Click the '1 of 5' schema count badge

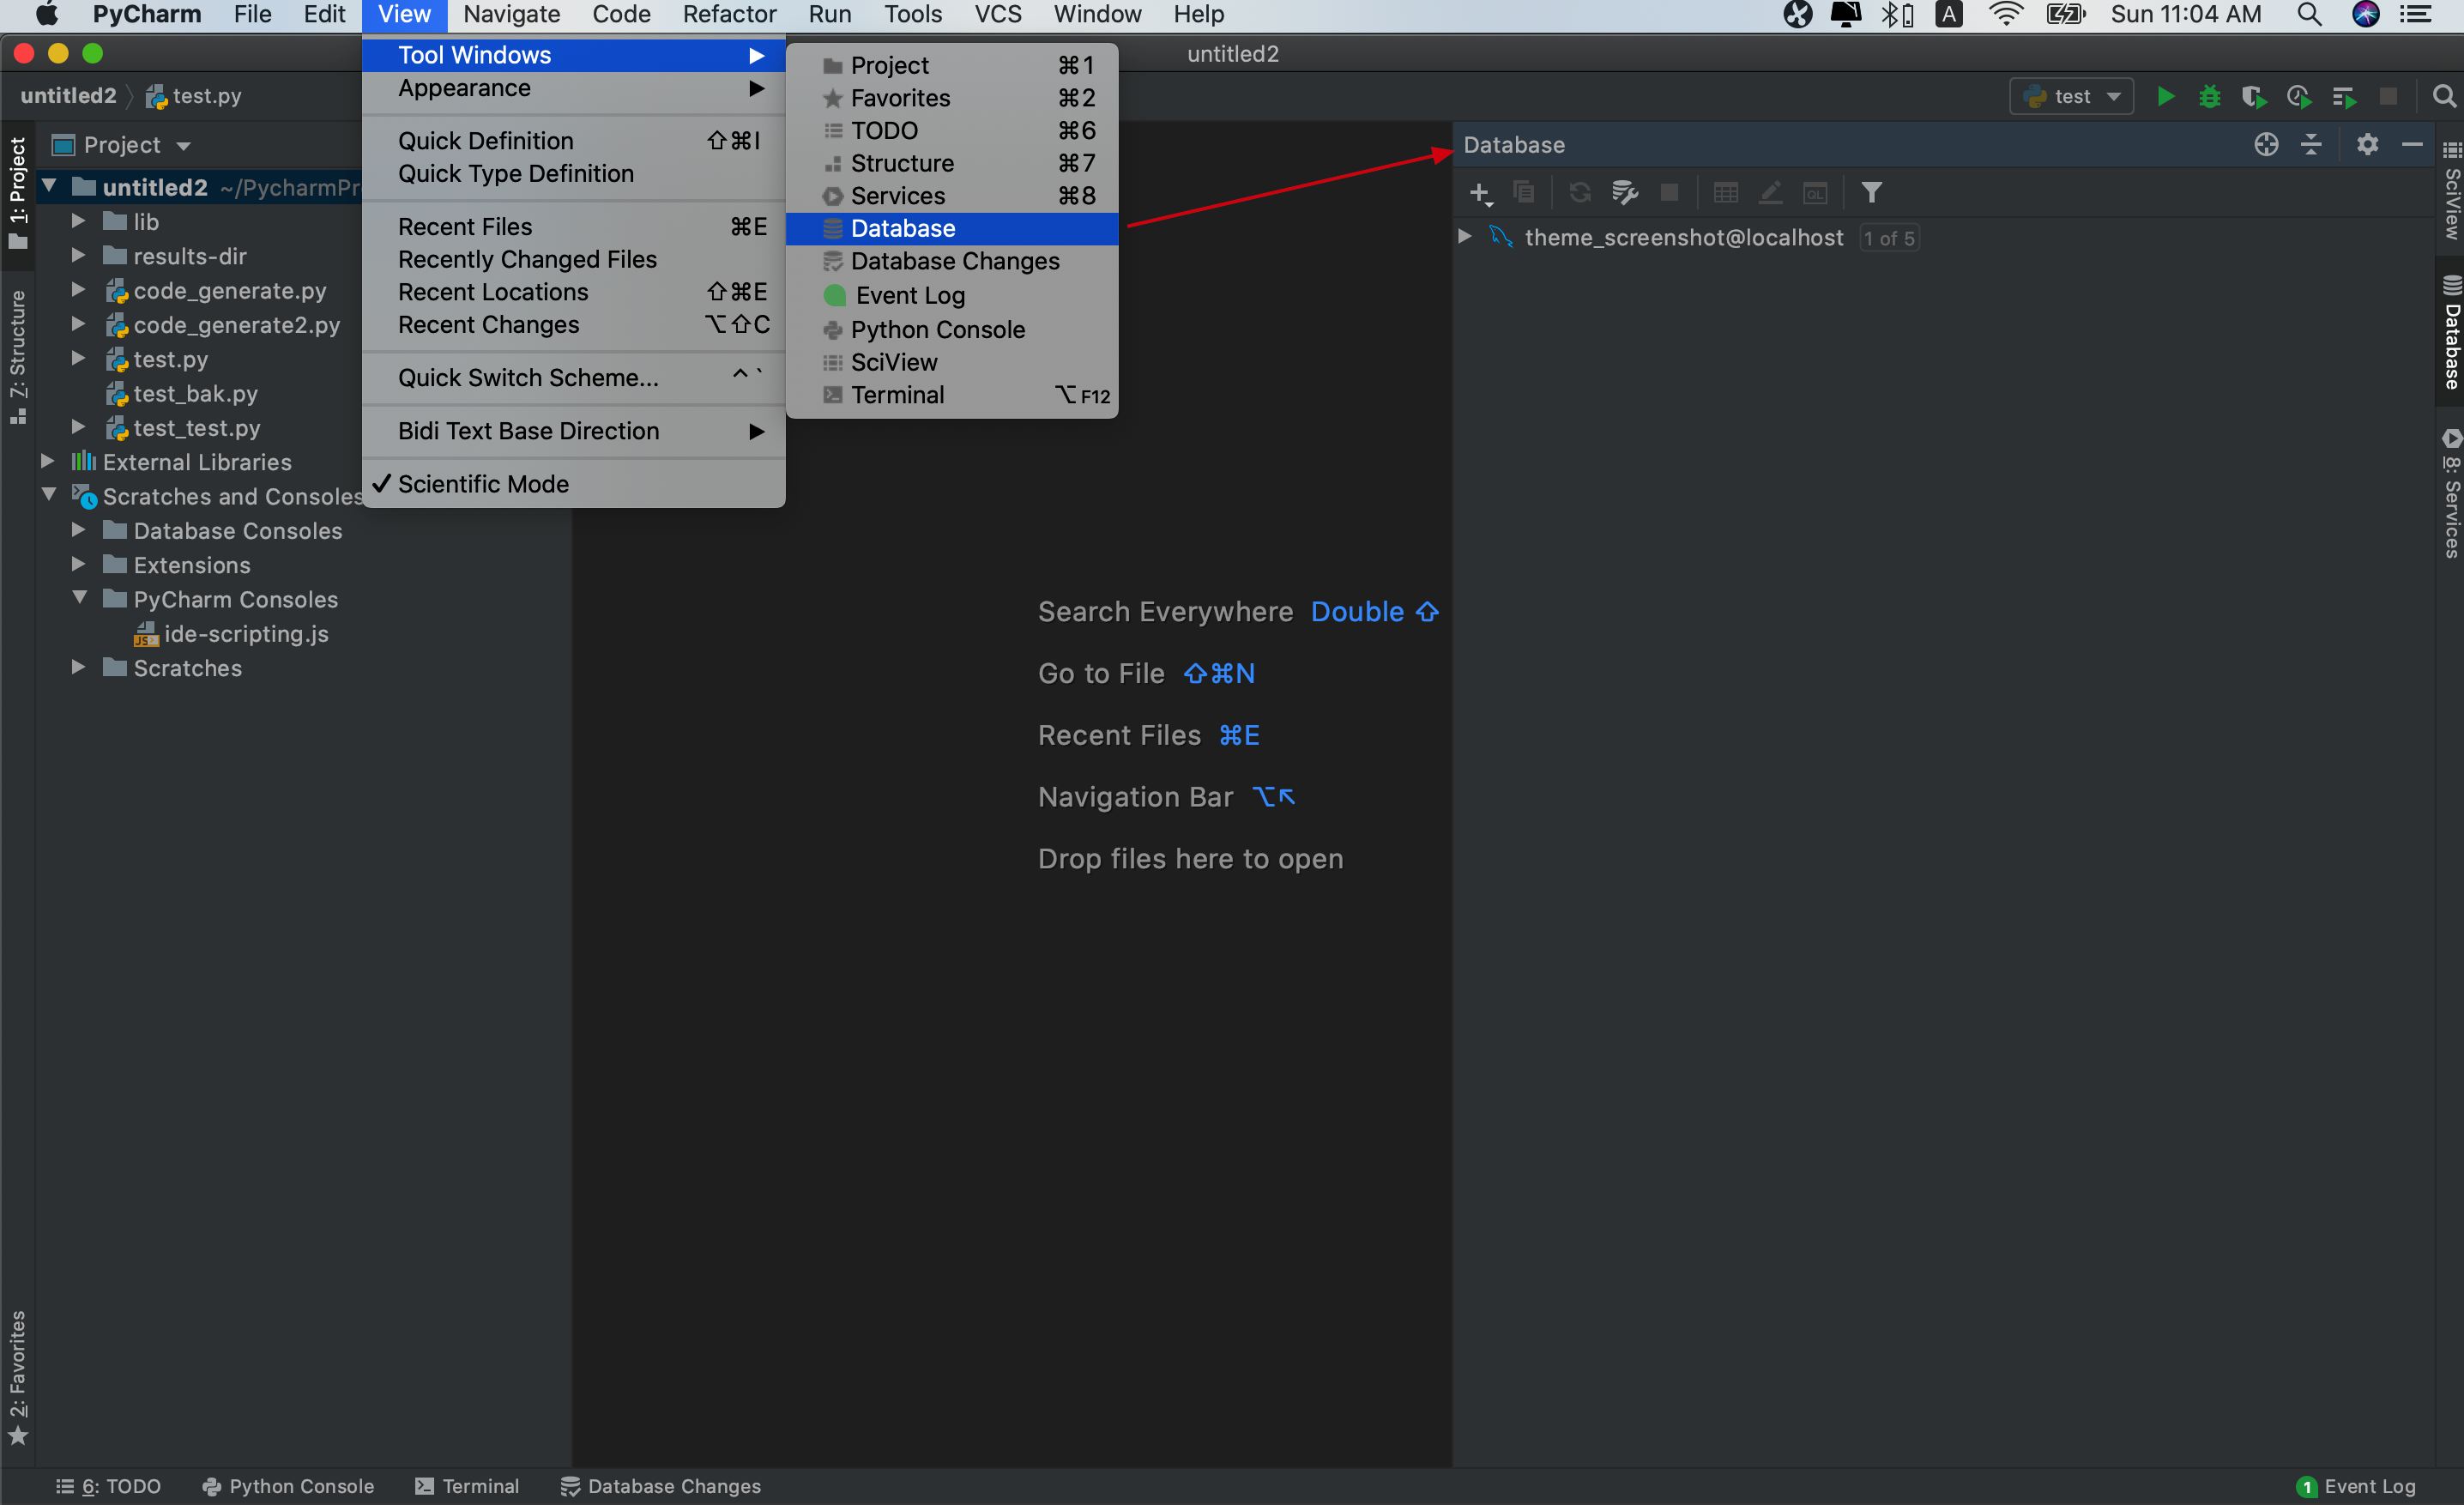pos(1888,238)
